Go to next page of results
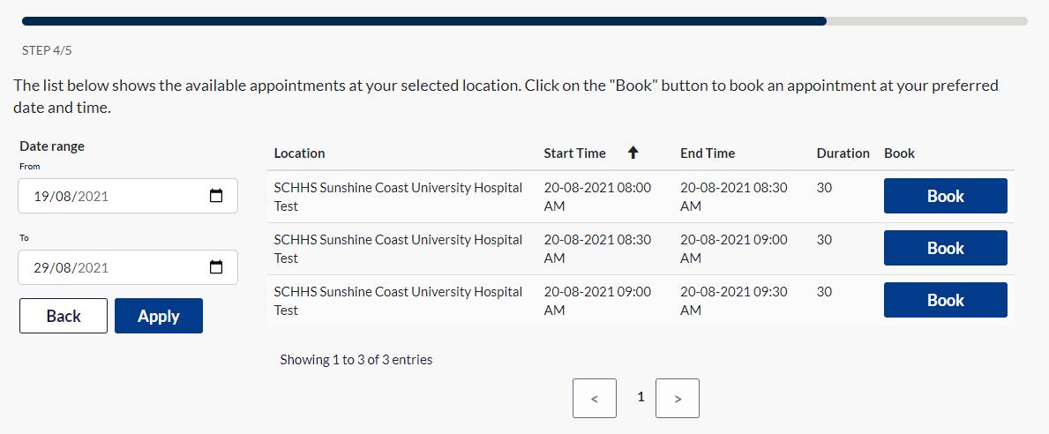The width and height of the screenshot is (1049, 434). tap(678, 399)
